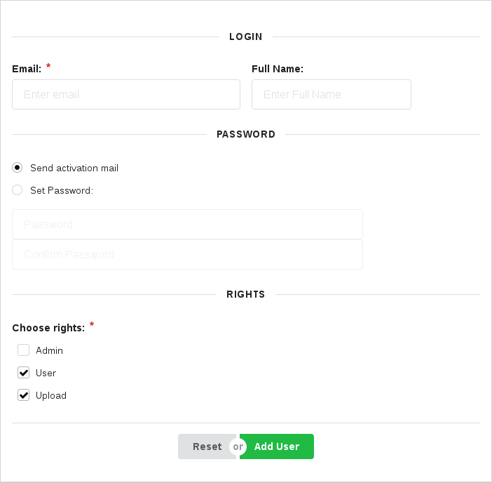Click the Choose rights label
The width and height of the screenshot is (492, 483).
[48, 328]
